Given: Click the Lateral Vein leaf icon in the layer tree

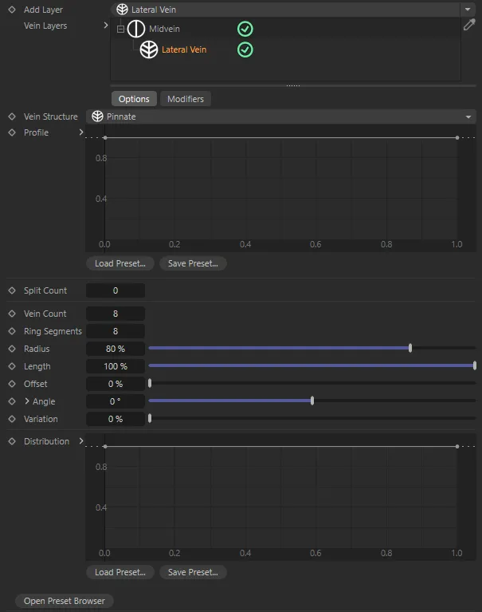Looking at the screenshot, I should pyautogui.click(x=149, y=49).
